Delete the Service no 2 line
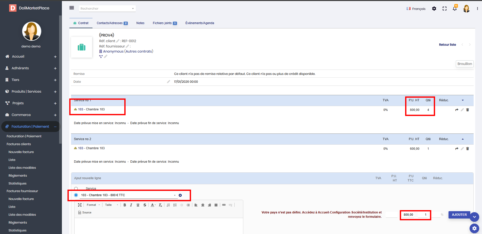The height and width of the screenshot is (234, 482). coord(468,149)
